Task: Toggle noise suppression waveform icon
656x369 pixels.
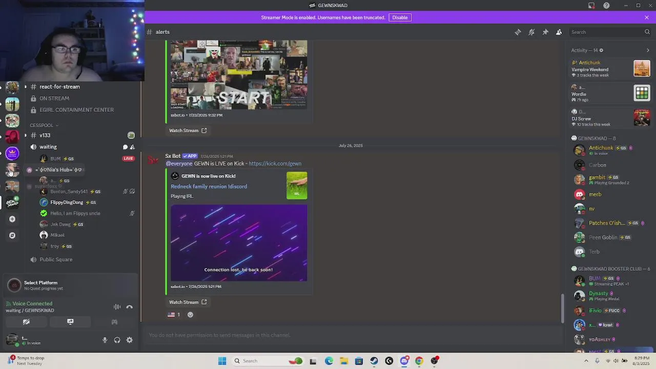Action: (x=117, y=307)
